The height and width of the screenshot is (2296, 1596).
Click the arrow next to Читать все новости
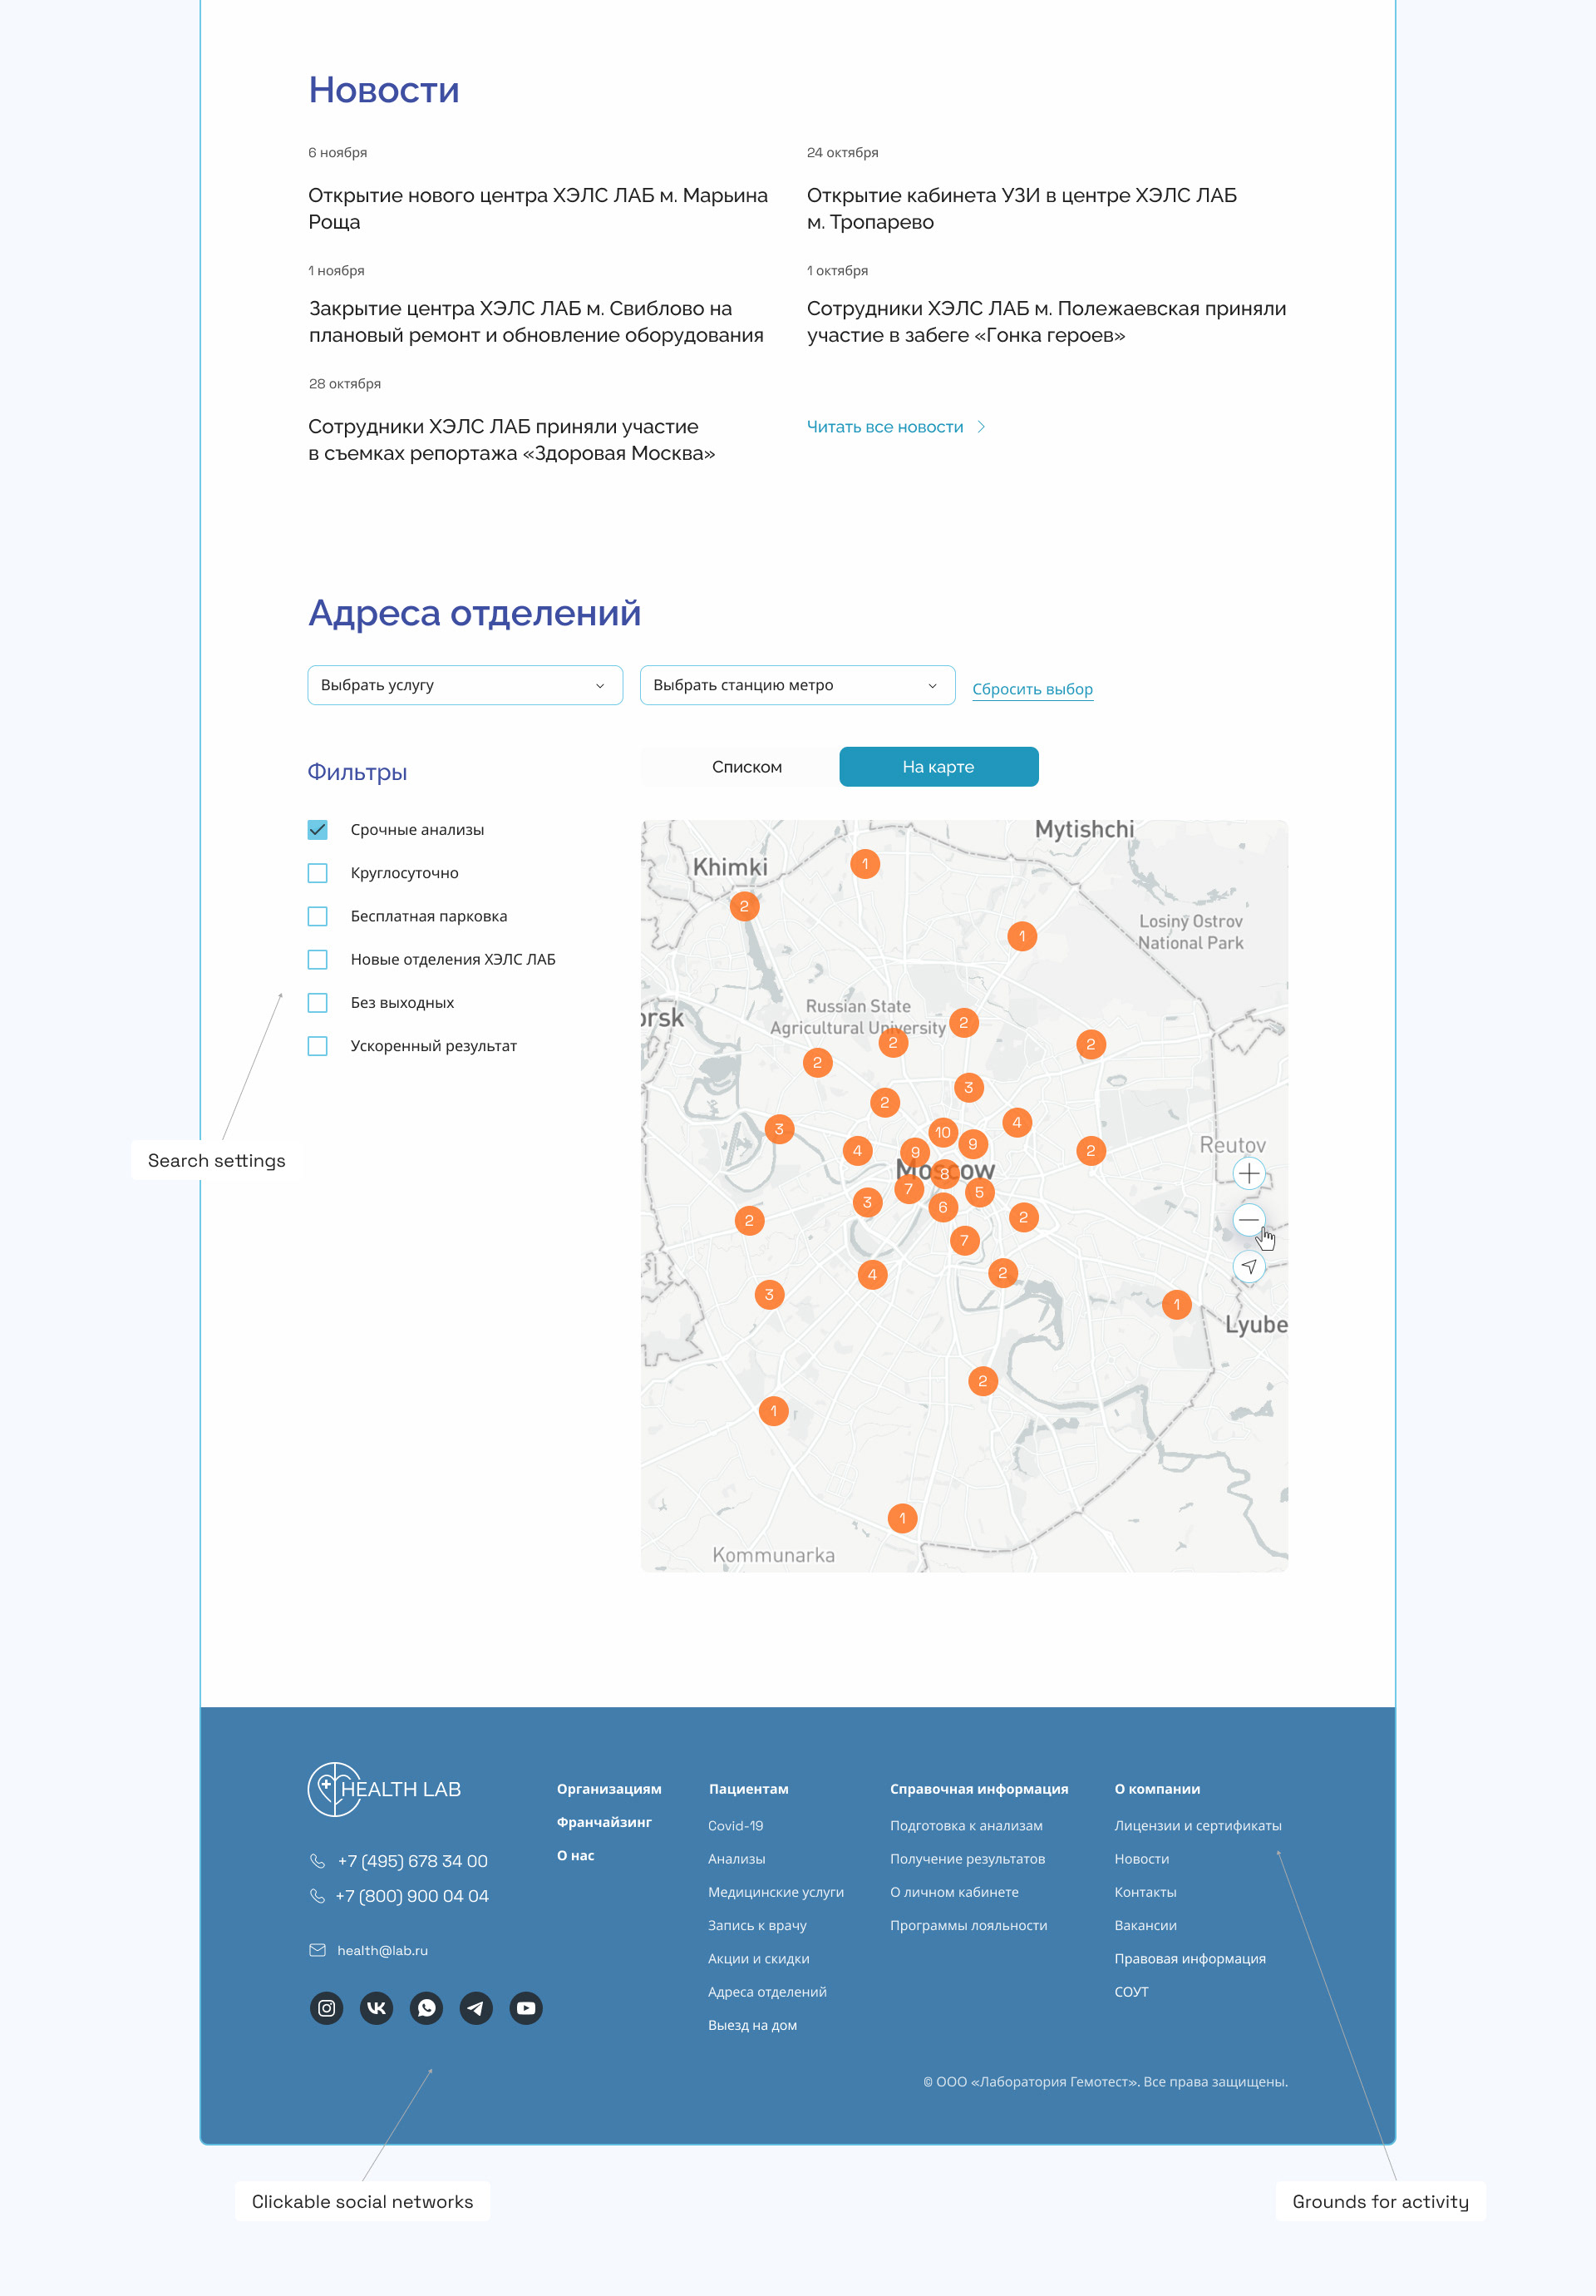pos(982,427)
